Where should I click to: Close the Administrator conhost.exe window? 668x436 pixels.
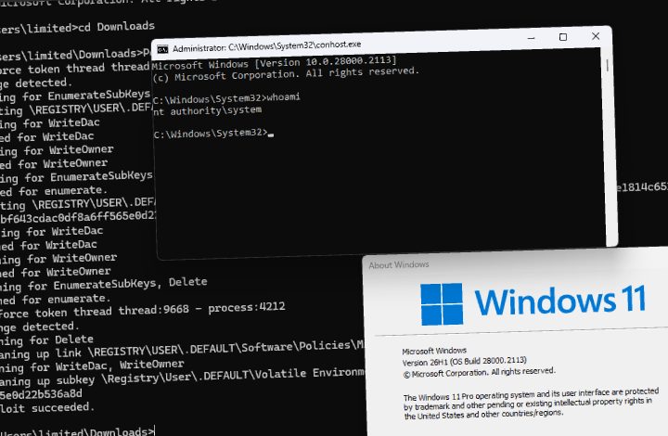click(x=596, y=36)
